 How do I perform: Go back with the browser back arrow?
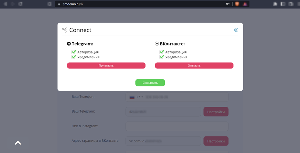tap(5, 4)
